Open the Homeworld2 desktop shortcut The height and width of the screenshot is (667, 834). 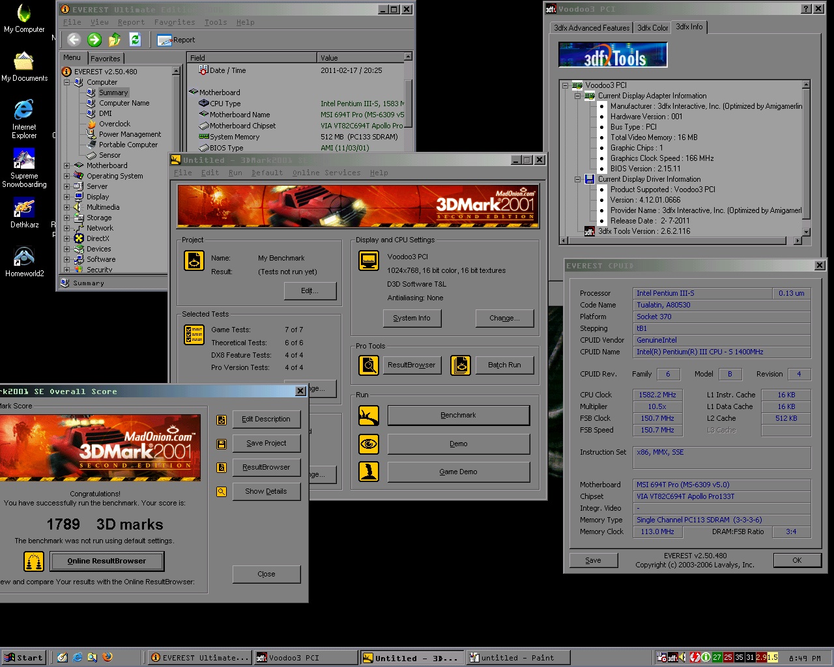(24, 262)
